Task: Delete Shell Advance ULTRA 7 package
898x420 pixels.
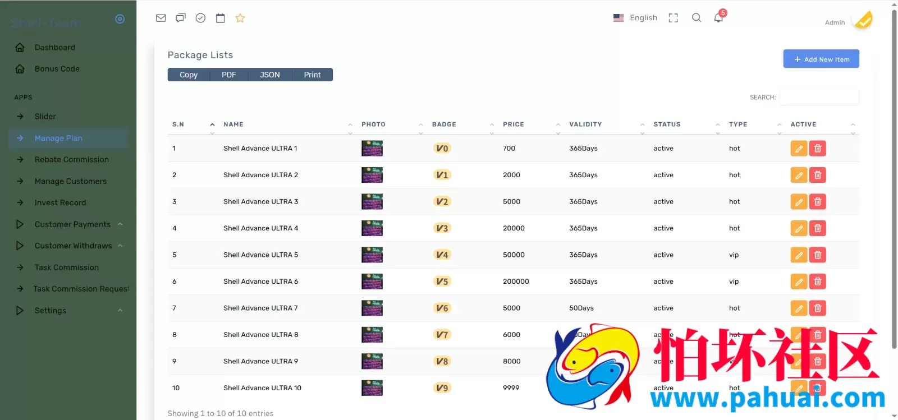Action: coord(818,308)
